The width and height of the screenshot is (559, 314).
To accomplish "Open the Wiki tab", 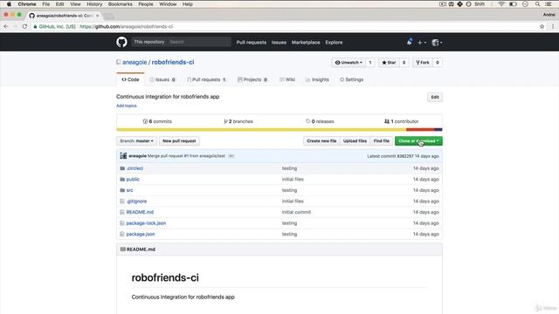I will point(287,79).
